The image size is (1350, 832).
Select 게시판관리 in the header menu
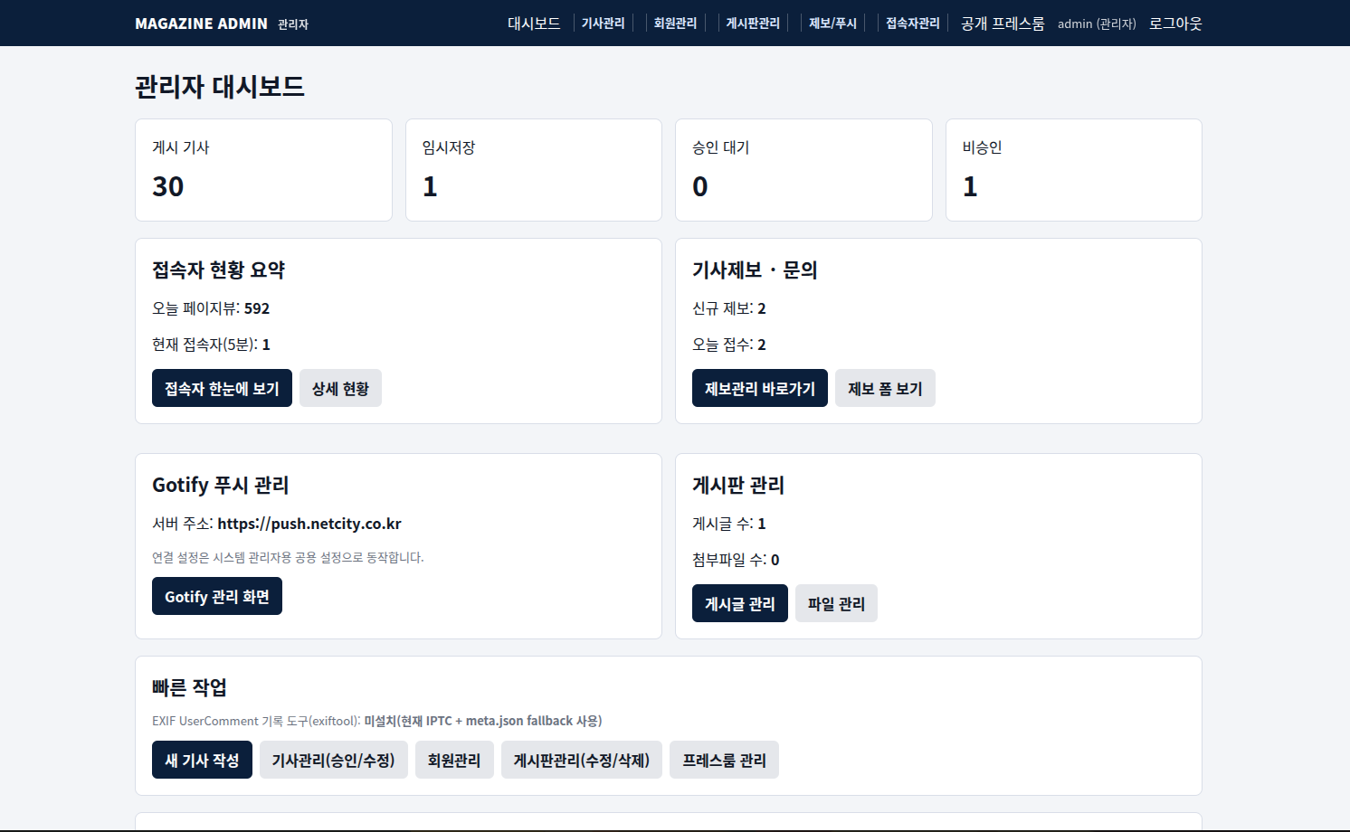pyautogui.click(x=752, y=24)
